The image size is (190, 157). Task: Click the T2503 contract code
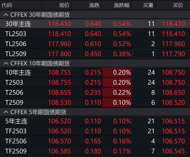14,82
